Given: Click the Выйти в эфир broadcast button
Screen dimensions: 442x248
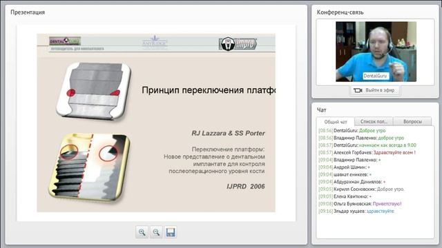Looking at the screenshot, I should [374, 90].
